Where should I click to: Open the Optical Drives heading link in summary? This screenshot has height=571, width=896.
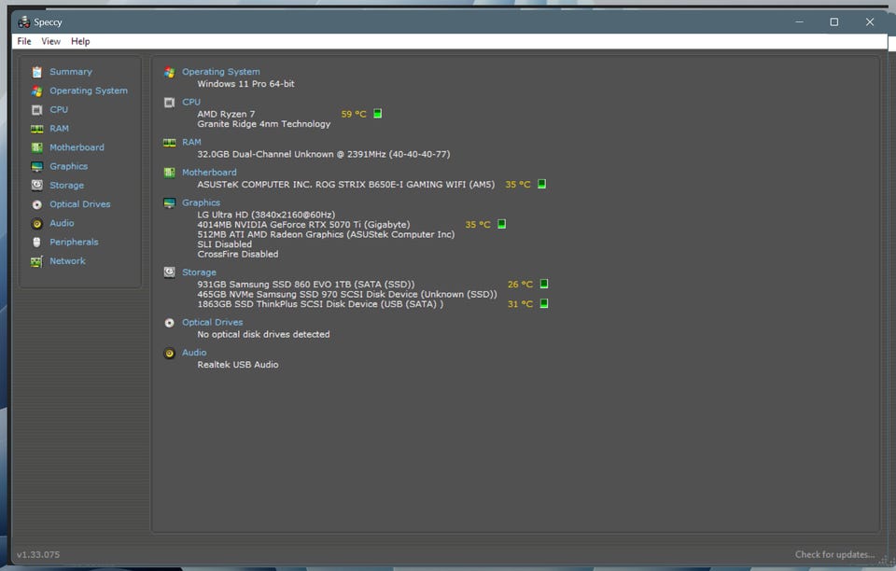pos(212,322)
